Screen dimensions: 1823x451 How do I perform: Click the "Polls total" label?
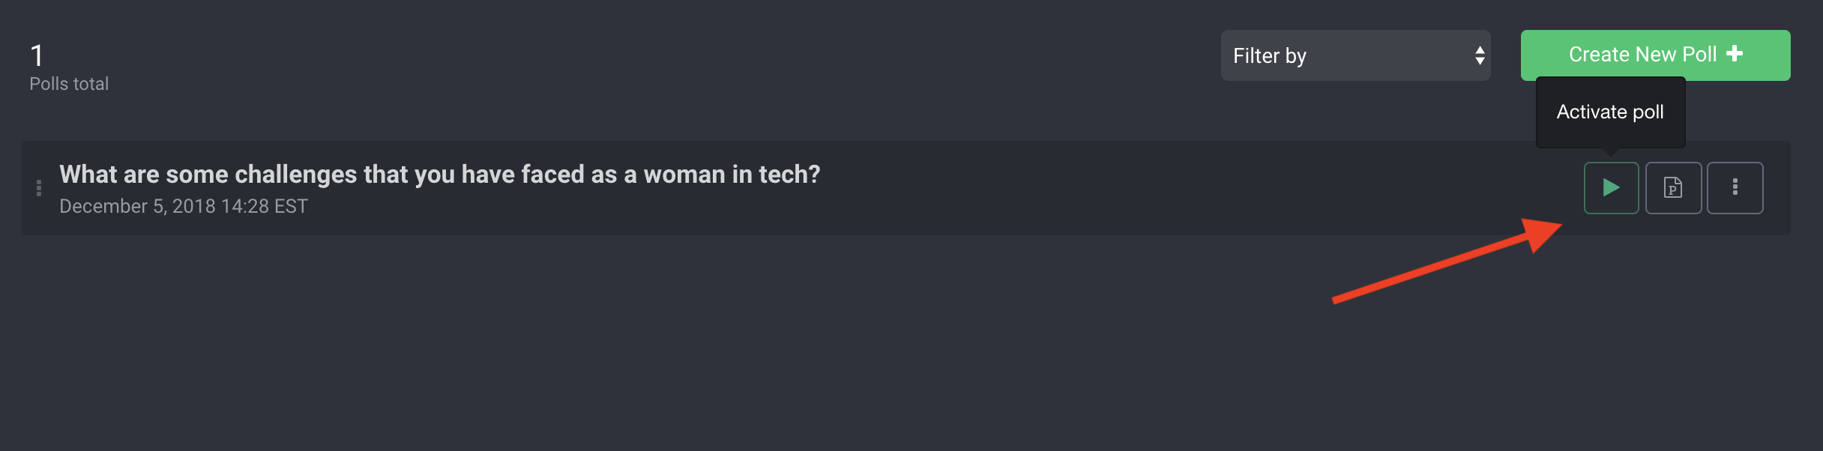coord(69,84)
